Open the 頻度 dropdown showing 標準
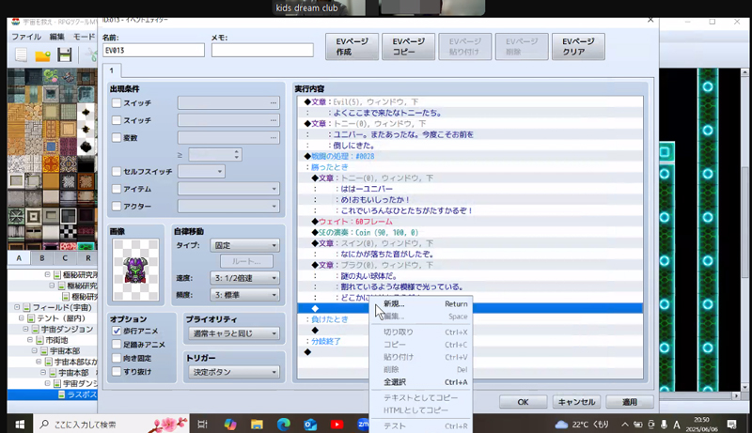 click(244, 295)
